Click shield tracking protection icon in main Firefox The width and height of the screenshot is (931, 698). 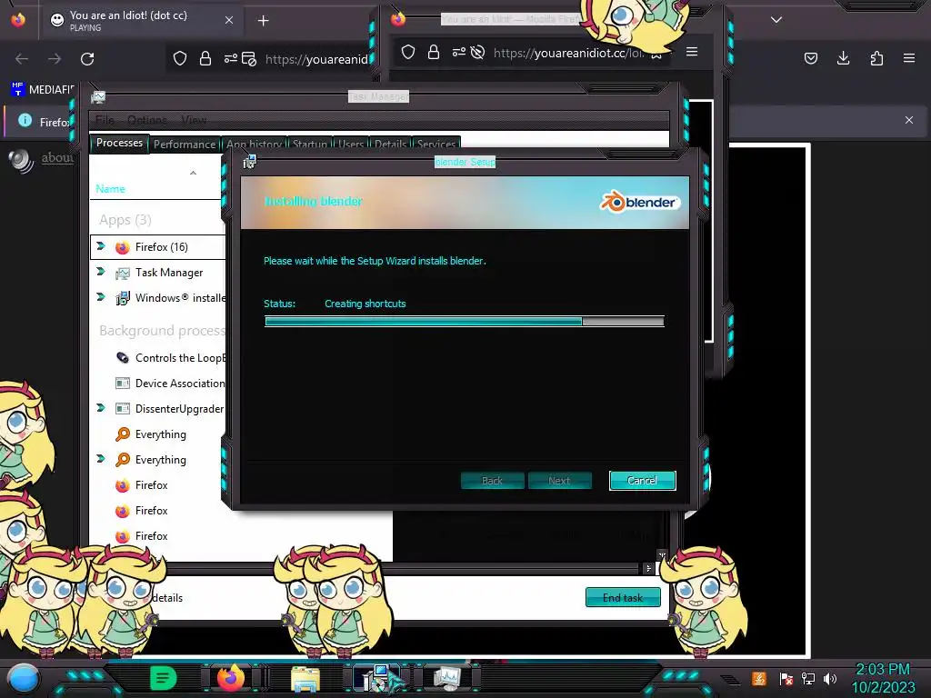pos(180,59)
